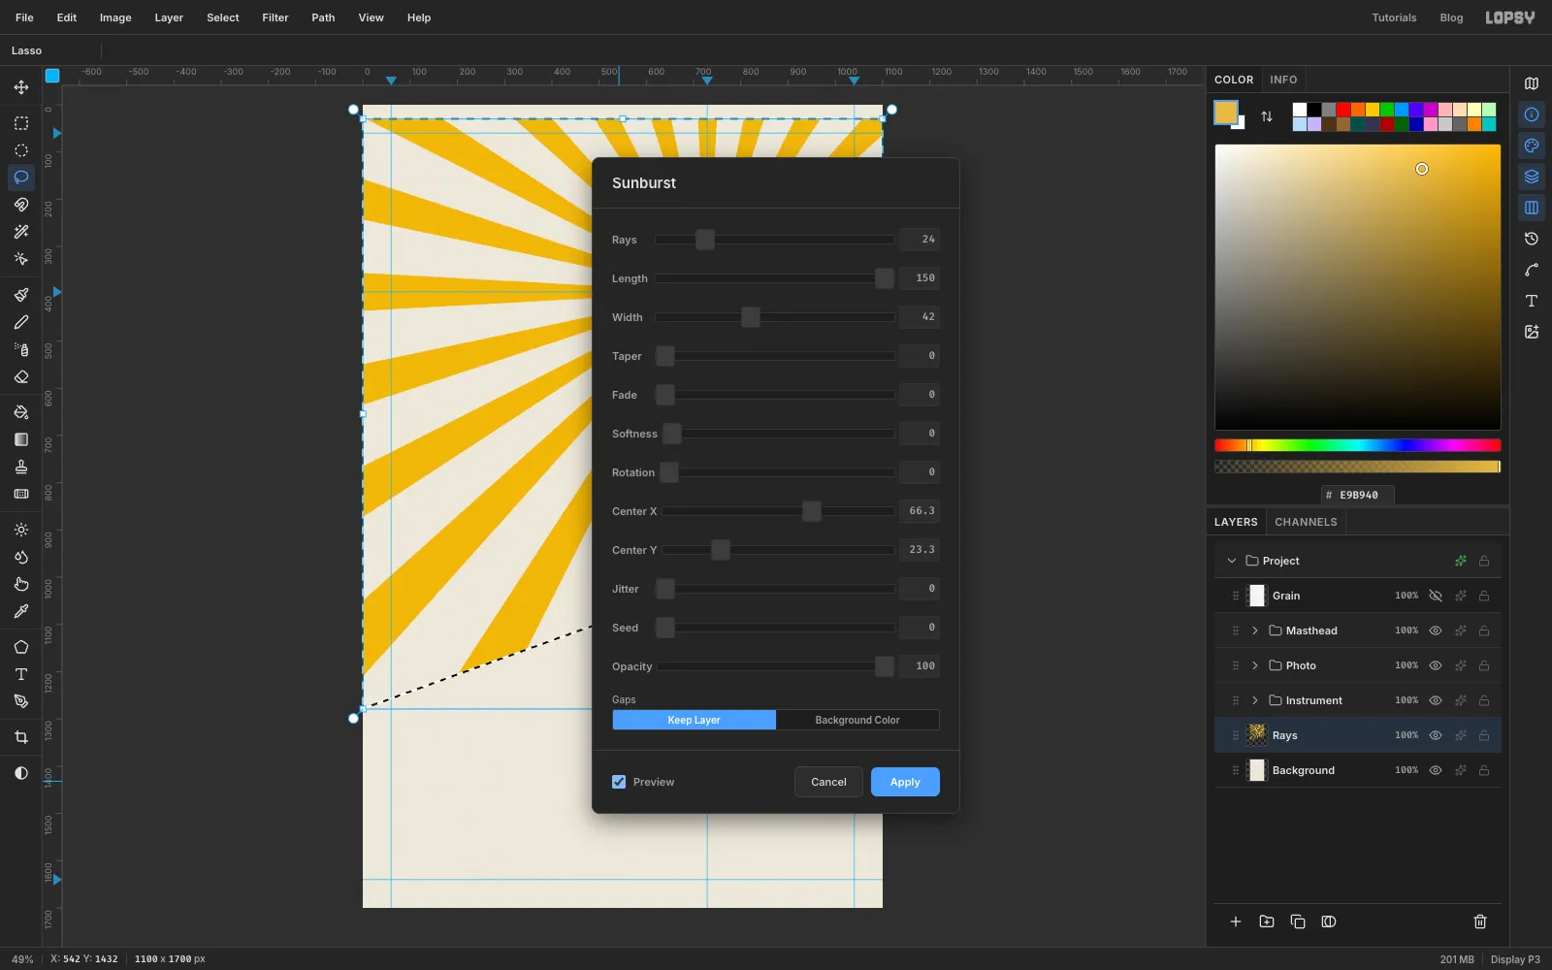Expand the Instrument group
The height and width of the screenshot is (970, 1552).
tap(1255, 700)
